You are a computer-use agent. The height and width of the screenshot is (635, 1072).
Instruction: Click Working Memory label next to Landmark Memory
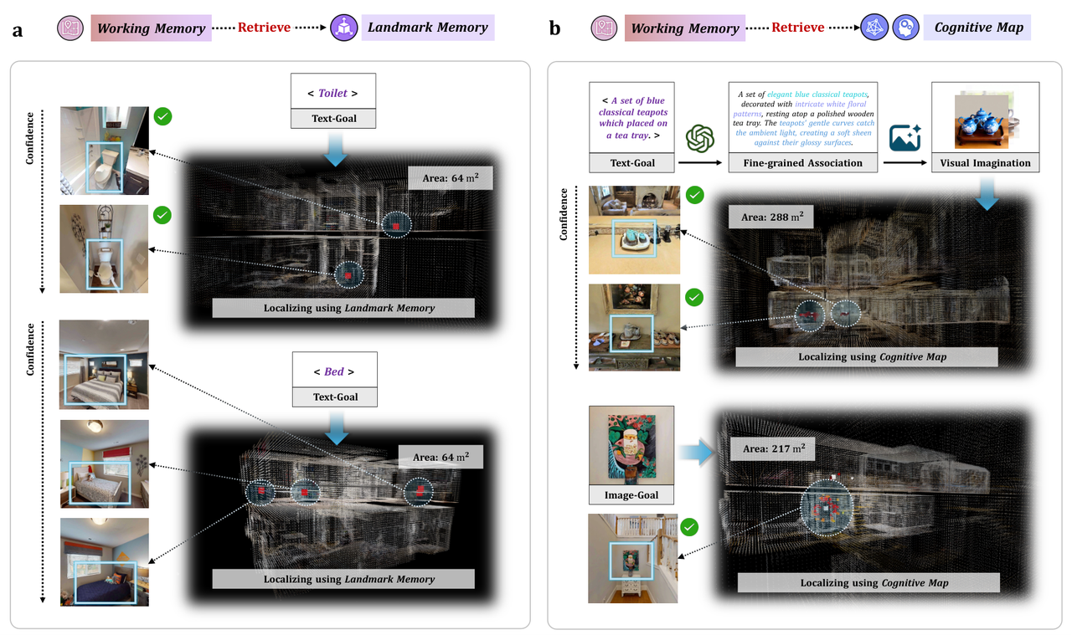pyautogui.click(x=151, y=28)
